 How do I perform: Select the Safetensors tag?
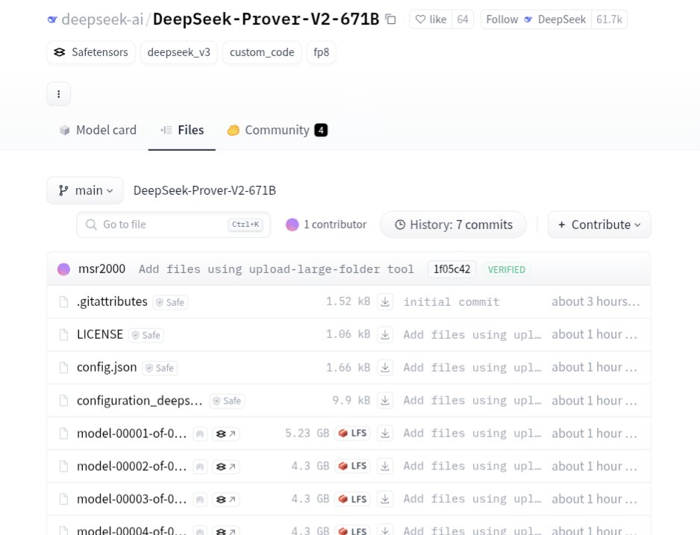[x=91, y=52]
